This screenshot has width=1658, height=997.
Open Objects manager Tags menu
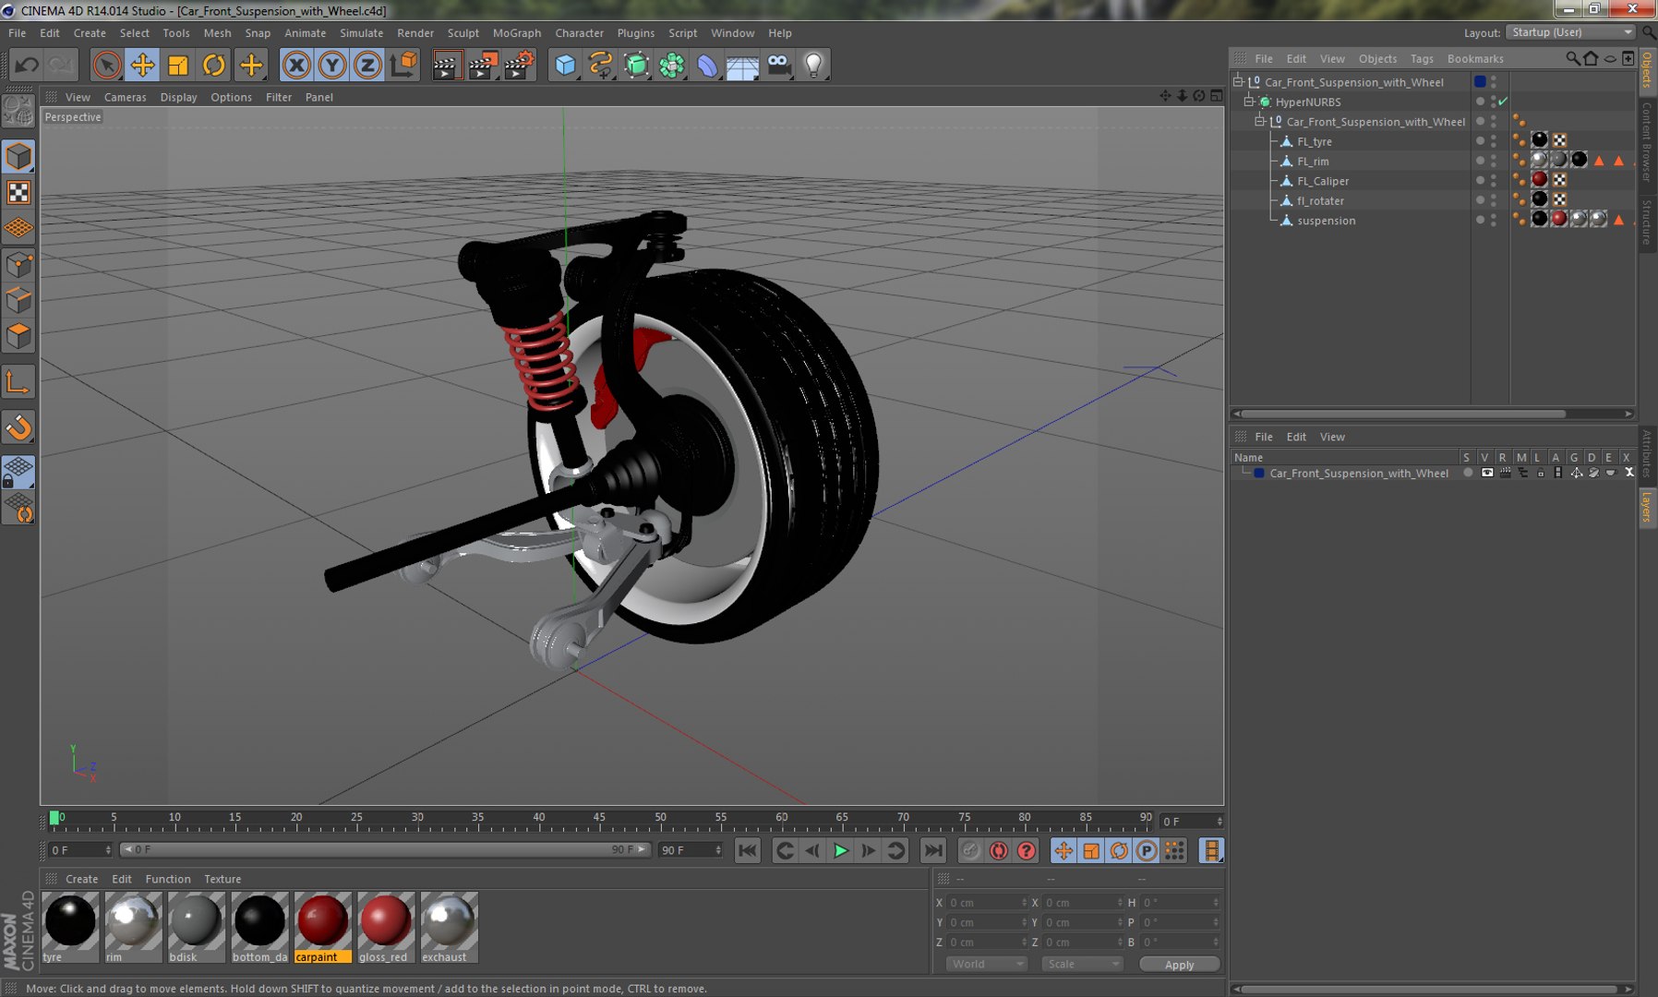pyautogui.click(x=1422, y=58)
